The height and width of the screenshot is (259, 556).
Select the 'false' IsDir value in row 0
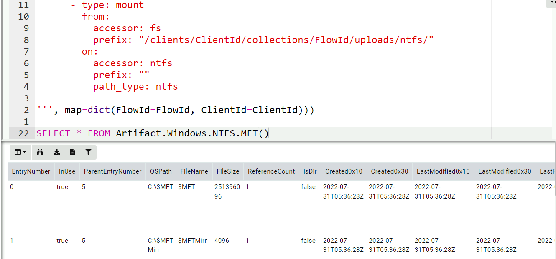point(309,187)
